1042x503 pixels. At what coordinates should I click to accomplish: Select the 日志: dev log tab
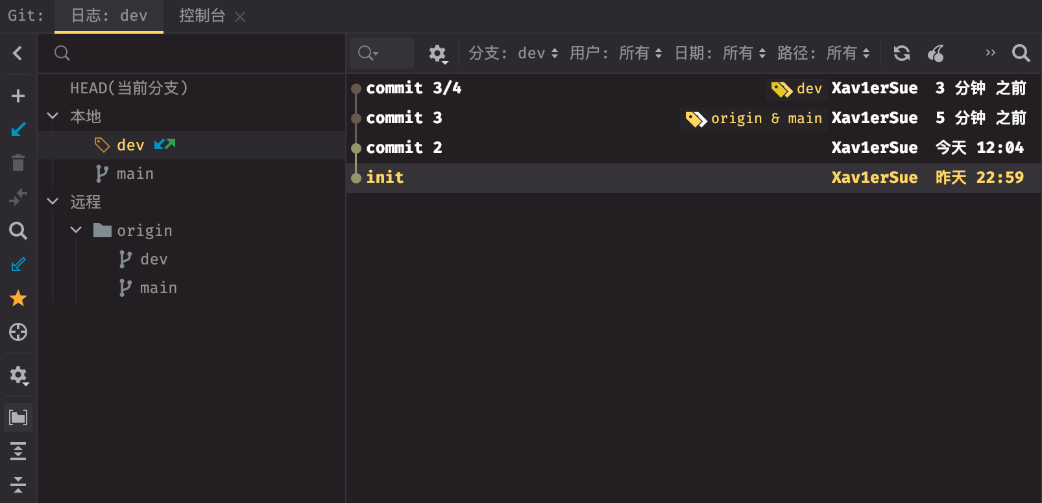[109, 16]
